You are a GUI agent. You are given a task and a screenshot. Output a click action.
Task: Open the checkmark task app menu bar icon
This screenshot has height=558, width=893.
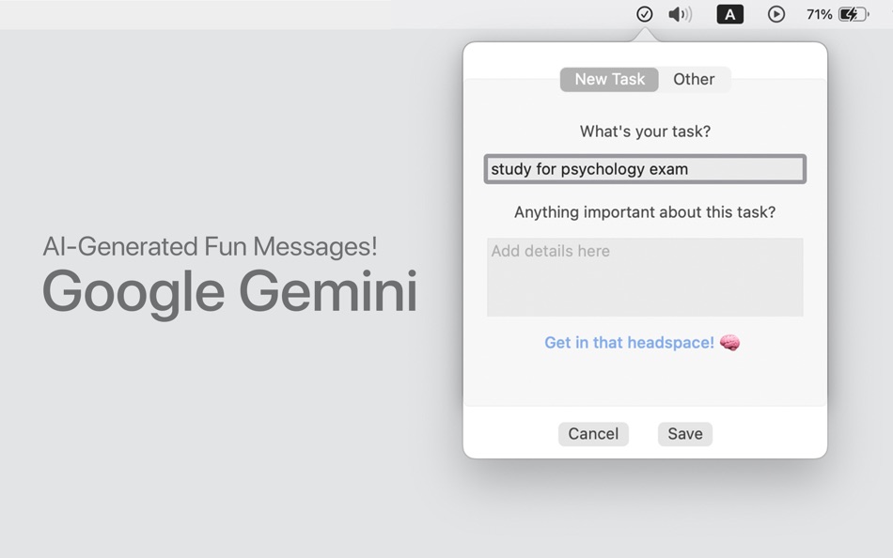[x=644, y=14]
